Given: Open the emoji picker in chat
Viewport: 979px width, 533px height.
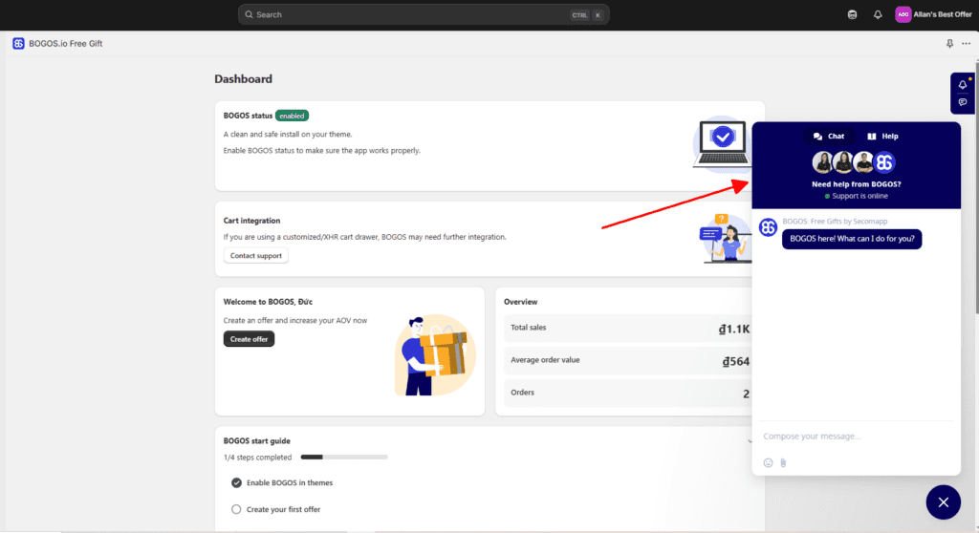Looking at the screenshot, I should point(768,463).
